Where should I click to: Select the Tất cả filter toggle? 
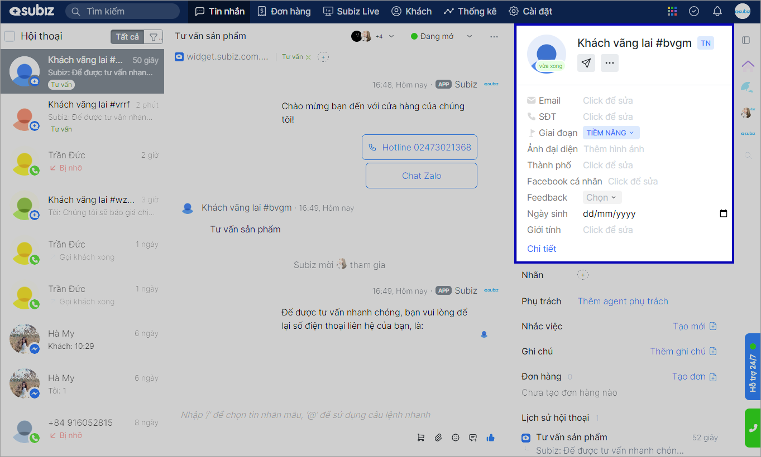point(127,37)
